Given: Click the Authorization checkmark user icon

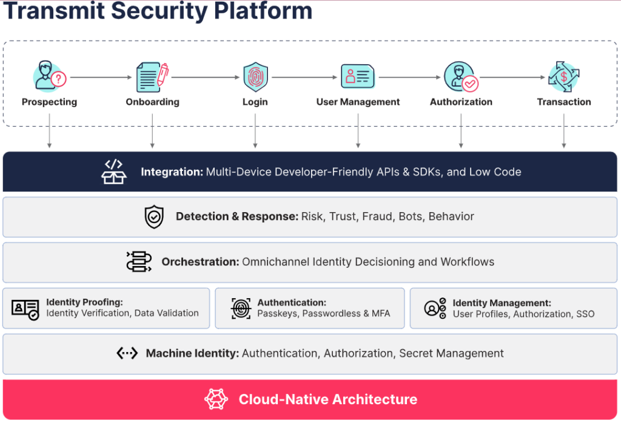Looking at the screenshot, I should [460, 76].
